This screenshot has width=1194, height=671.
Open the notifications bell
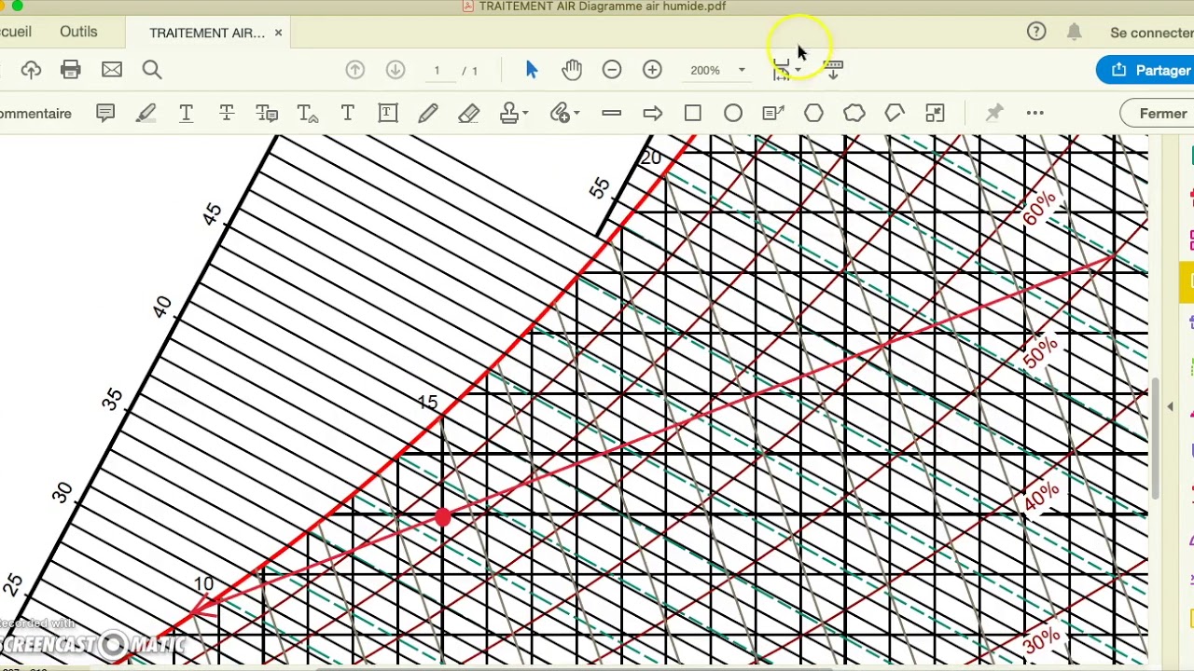pos(1075,32)
